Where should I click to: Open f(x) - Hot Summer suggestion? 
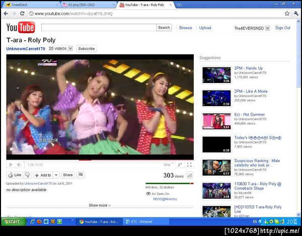pyautogui.click(x=250, y=114)
